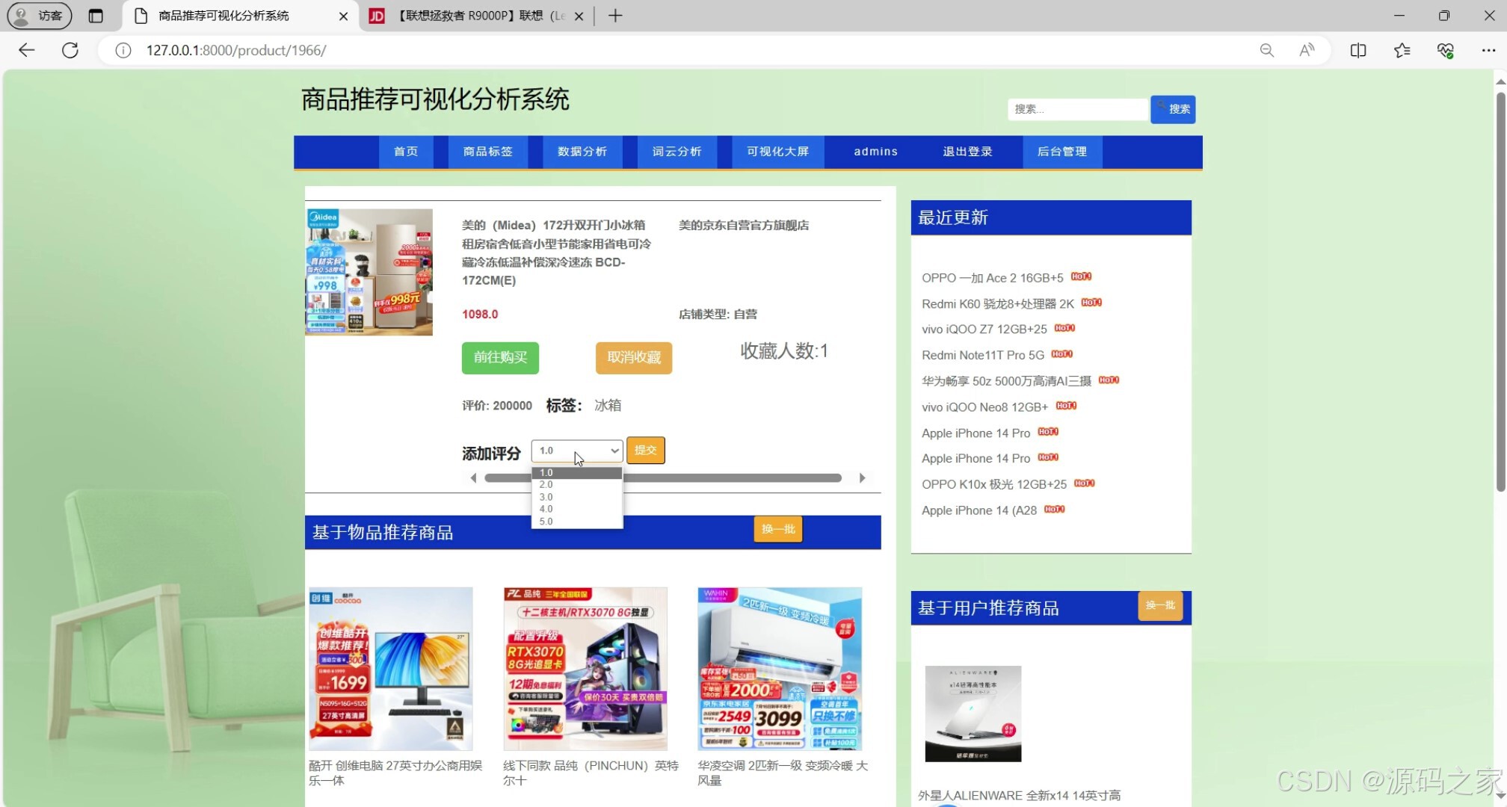Viewport: 1507px width, 807px height.
Task: Open 华为畅享 50z link
Action: [1006, 381]
